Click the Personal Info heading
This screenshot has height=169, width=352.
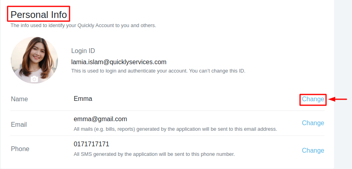(x=39, y=15)
